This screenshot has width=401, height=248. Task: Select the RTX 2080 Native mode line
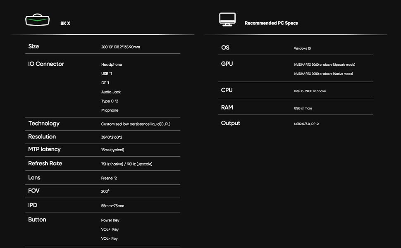pyautogui.click(x=324, y=74)
